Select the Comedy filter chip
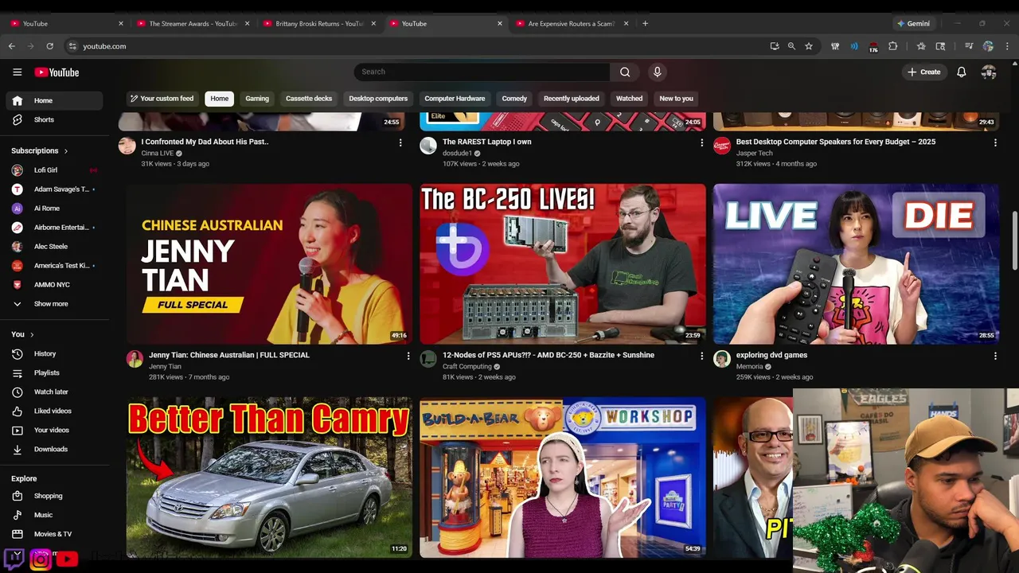 pyautogui.click(x=514, y=99)
